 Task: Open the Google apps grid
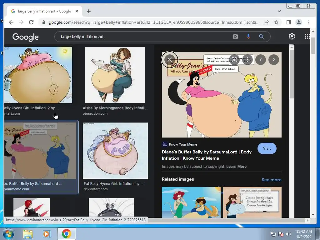[307, 36]
